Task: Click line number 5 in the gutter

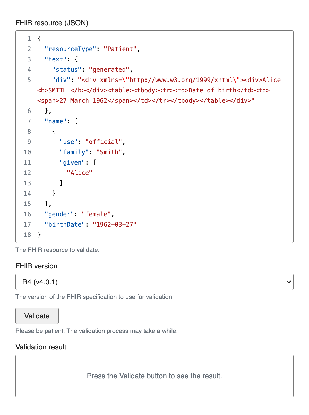Action: 29,80
